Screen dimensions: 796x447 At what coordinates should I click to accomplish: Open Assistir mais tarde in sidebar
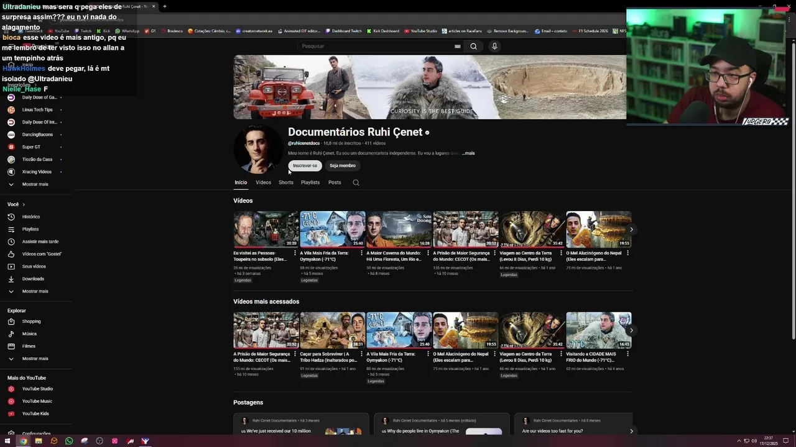(x=40, y=242)
